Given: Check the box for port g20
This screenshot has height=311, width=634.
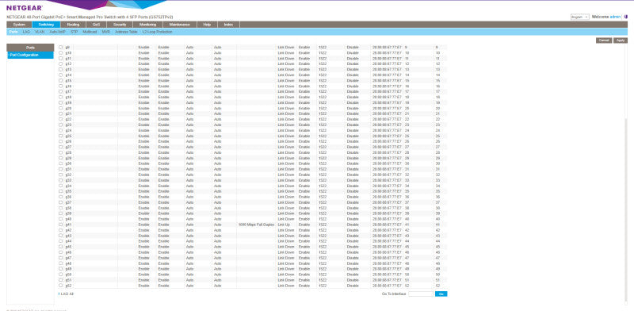Looking at the screenshot, I should [61, 109].
